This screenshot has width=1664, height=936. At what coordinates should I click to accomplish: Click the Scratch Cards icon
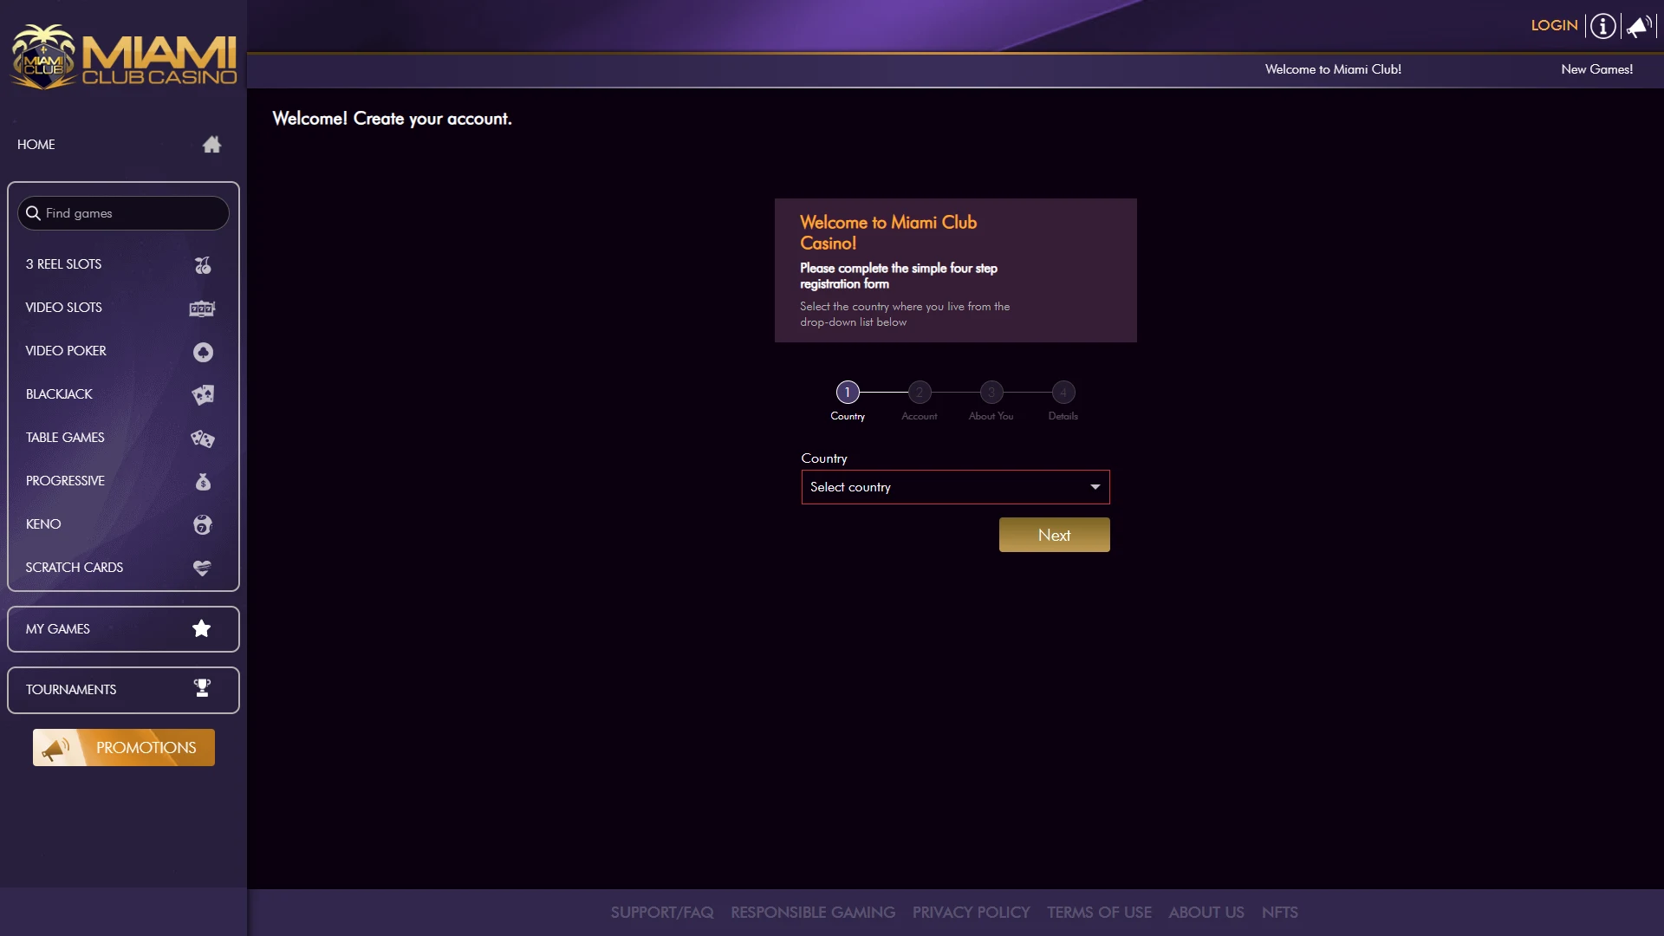(x=202, y=569)
